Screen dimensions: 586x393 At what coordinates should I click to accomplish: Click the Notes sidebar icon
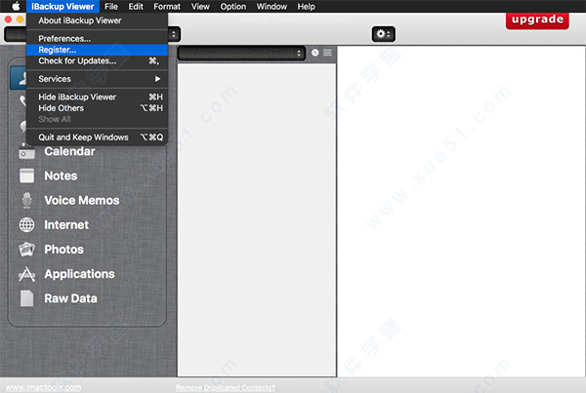26,176
